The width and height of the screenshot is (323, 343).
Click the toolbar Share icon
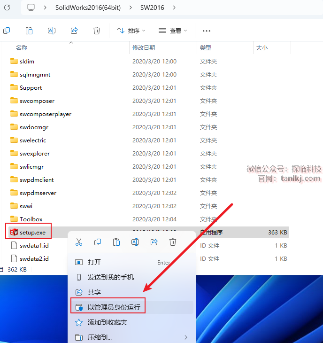click(x=74, y=31)
